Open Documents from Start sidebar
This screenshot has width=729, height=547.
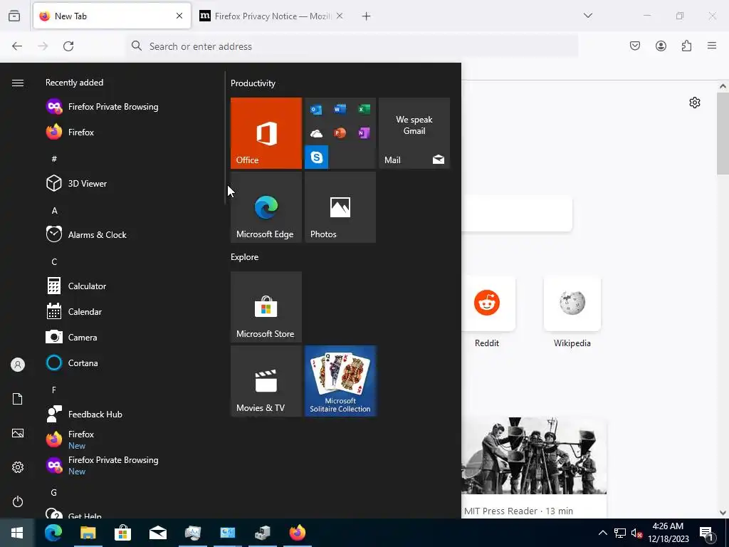[x=18, y=399]
